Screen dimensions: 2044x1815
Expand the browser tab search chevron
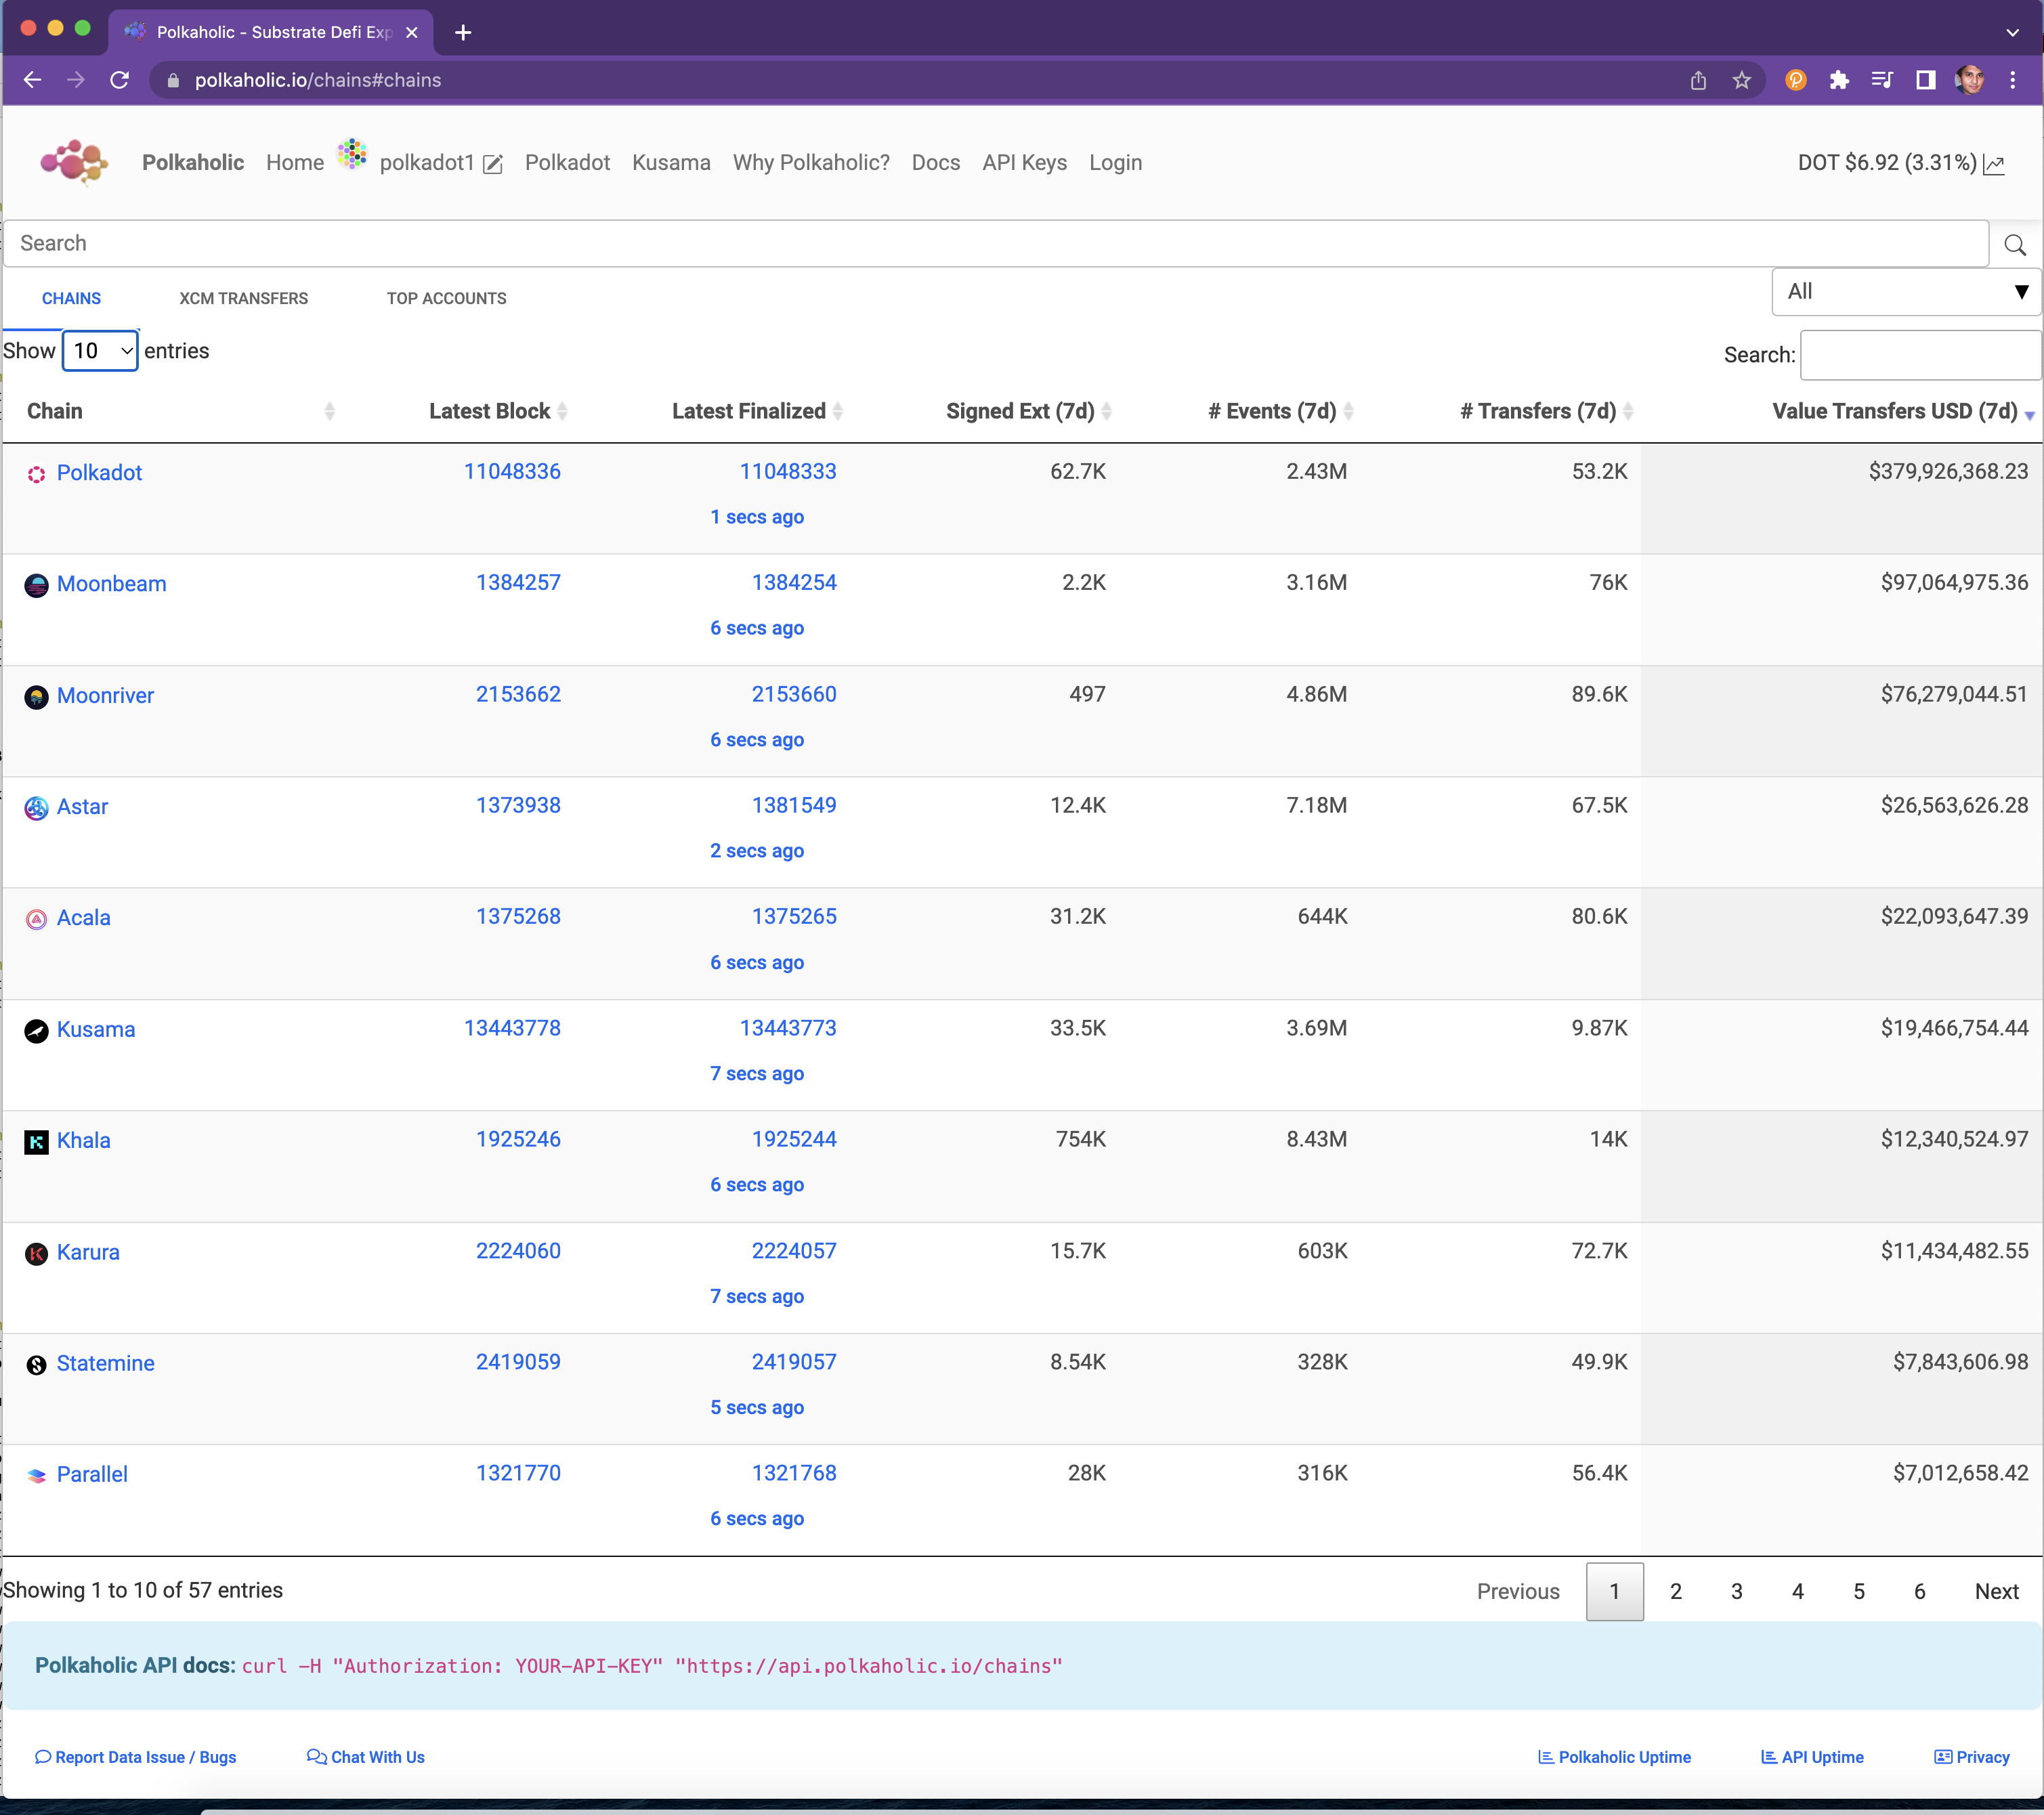(2012, 32)
